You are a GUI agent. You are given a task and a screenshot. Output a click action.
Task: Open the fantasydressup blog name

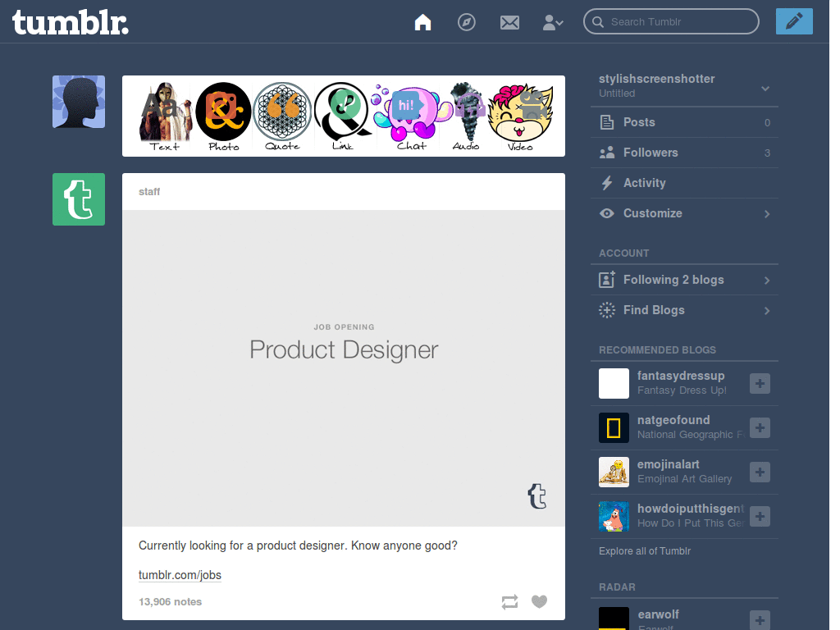pos(680,376)
